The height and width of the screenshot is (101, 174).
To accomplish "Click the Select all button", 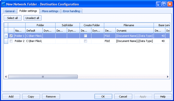I will point(13,18).
